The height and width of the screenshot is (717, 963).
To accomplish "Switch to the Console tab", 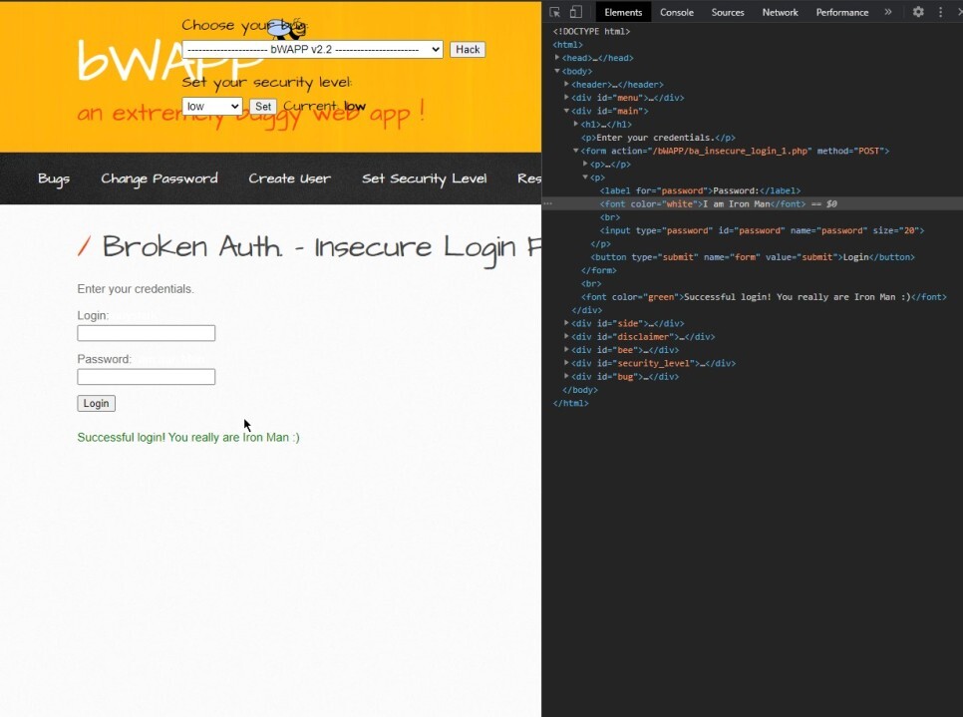I will [676, 12].
